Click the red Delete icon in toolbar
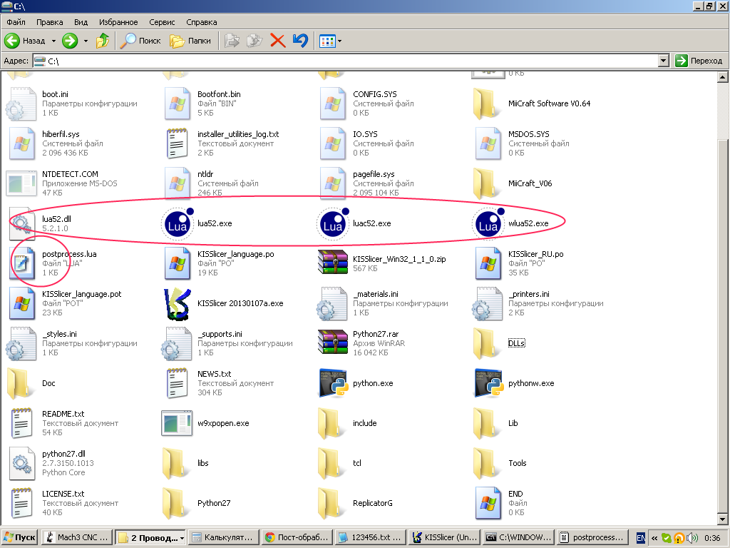The image size is (730, 548). pyautogui.click(x=277, y=41)
